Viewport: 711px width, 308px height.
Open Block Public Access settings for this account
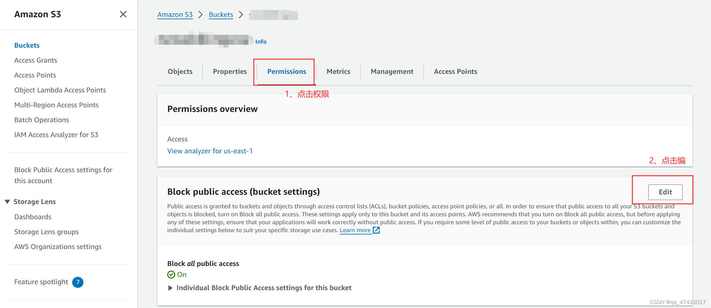(63, 175)
